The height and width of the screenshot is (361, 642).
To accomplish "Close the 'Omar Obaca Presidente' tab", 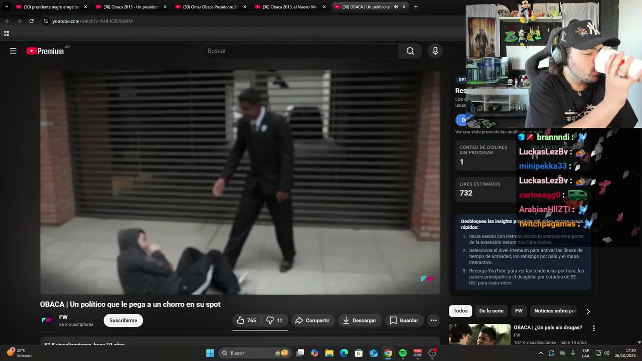I will coord(245,7).
